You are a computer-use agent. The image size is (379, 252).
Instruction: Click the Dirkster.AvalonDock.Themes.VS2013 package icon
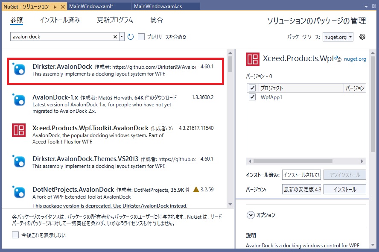[19, 161]
